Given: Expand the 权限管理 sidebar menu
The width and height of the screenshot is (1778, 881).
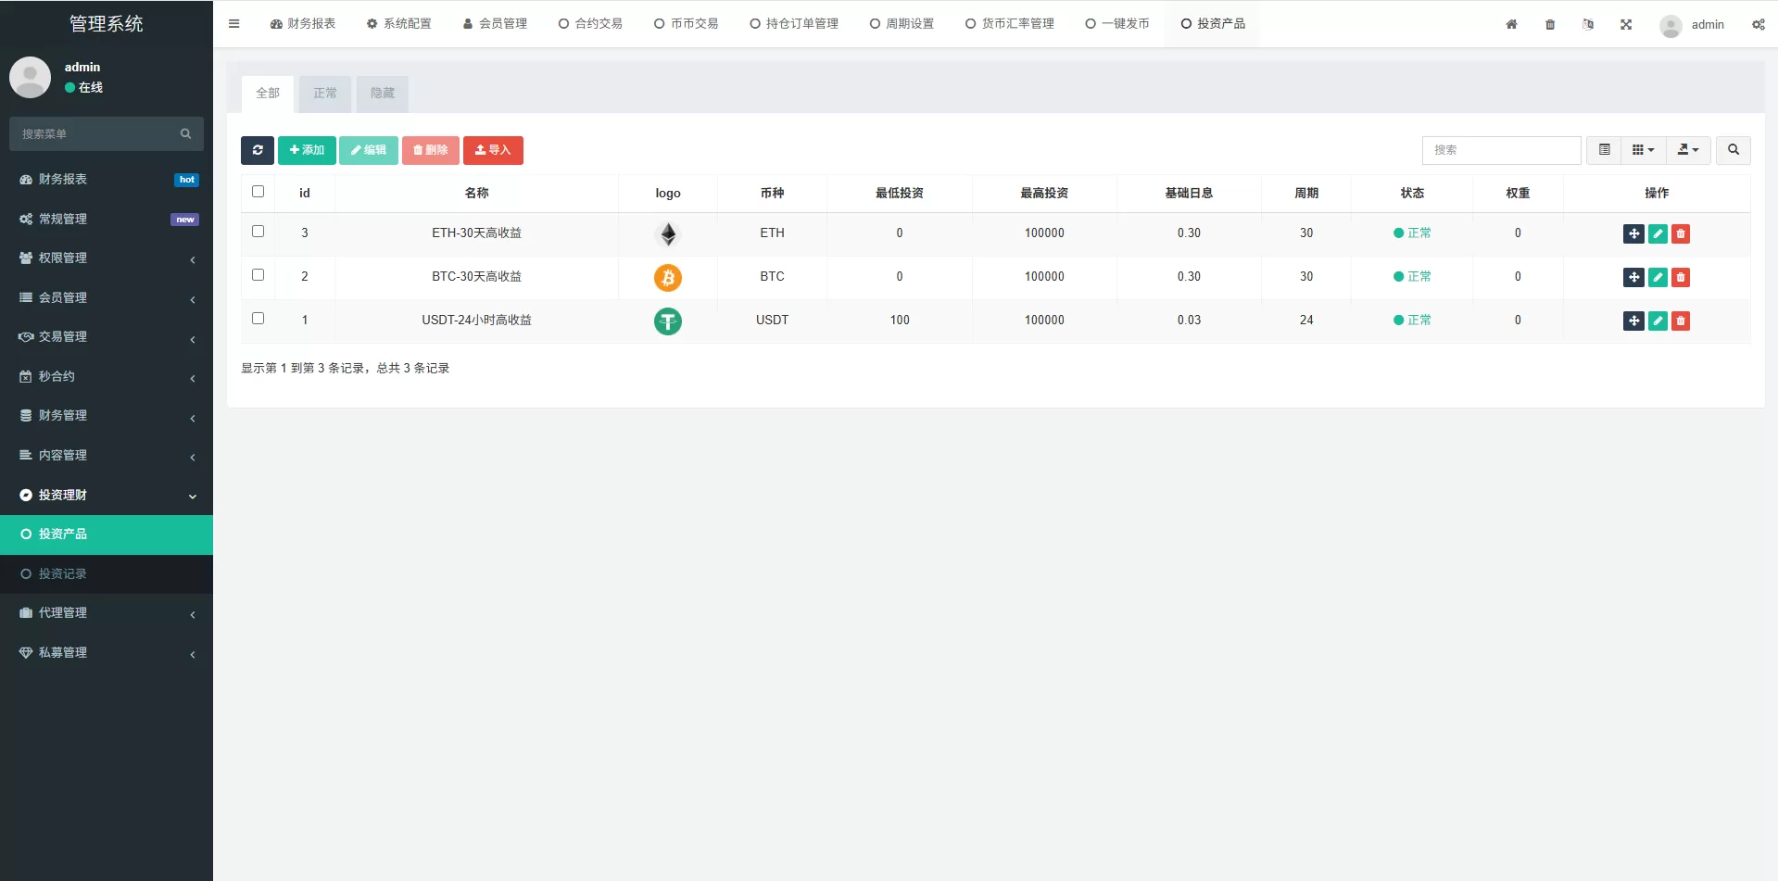Looking at the screenshot, I should pos(107,258).
